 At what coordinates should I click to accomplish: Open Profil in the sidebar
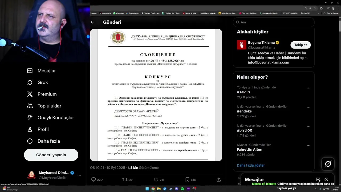(x=38, y=129)
